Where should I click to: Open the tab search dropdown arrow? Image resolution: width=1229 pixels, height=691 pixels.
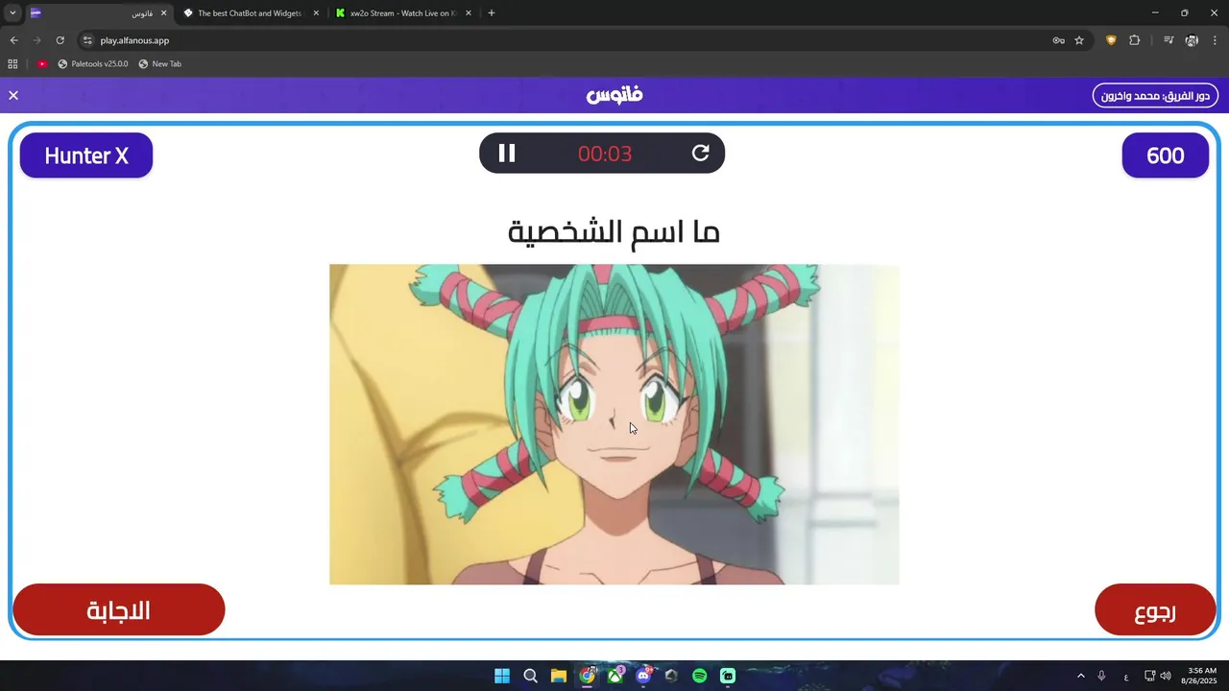[x=12, y=13]
